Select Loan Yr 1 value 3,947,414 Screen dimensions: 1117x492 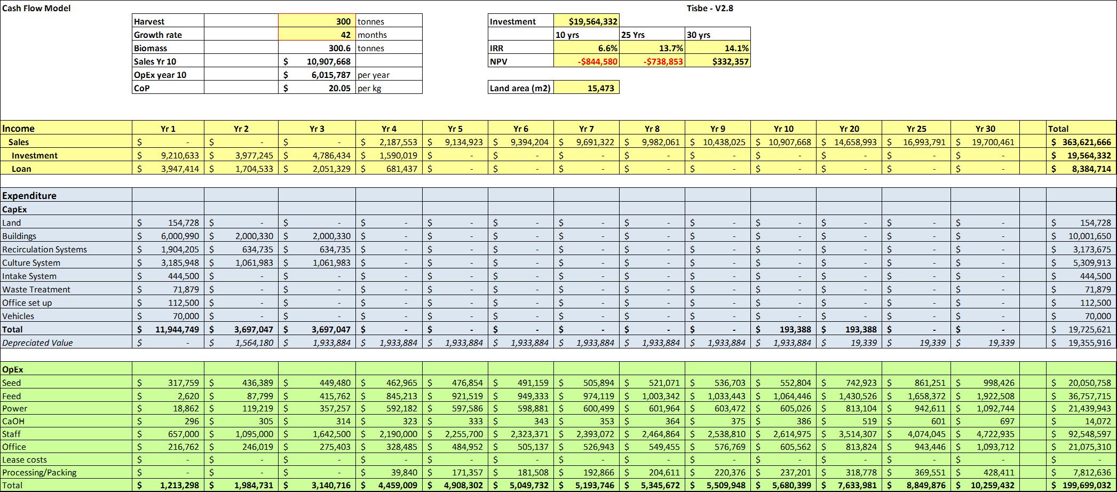(168, 169)
